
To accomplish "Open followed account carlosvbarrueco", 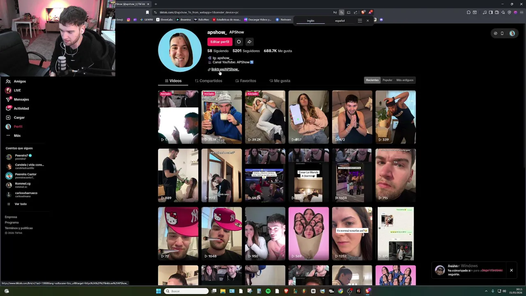I will pyautogui.click(x=21, y=194).
